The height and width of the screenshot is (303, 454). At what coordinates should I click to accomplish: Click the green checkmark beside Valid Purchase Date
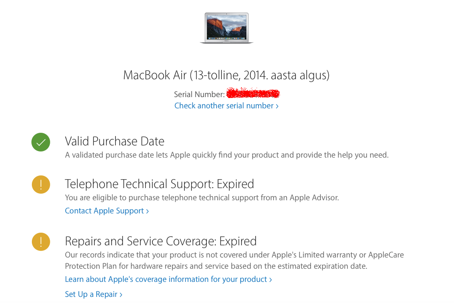click(40, 142)
